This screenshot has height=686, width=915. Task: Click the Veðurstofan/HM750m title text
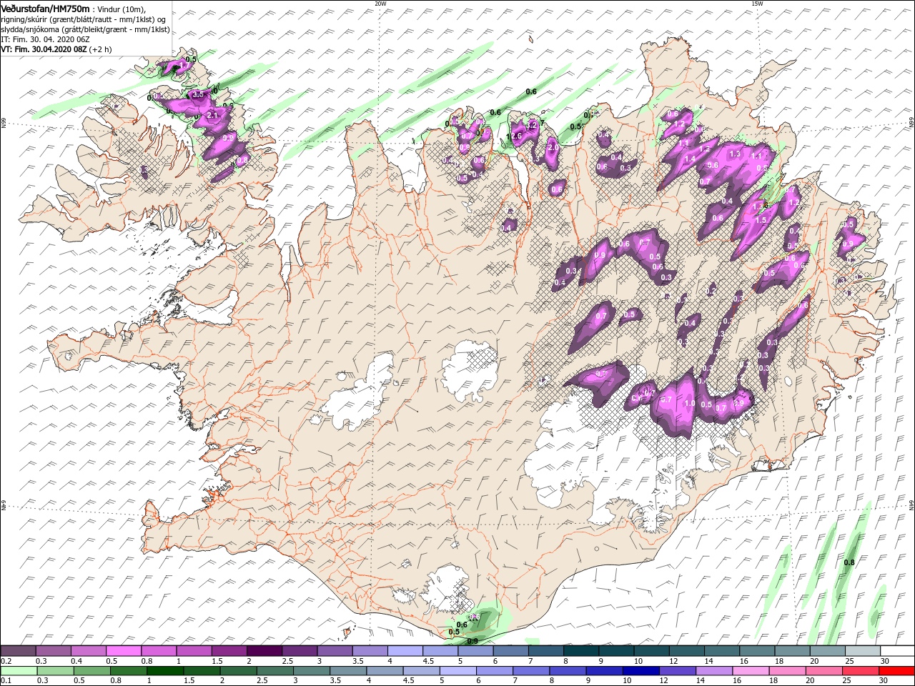pos(45,8)
